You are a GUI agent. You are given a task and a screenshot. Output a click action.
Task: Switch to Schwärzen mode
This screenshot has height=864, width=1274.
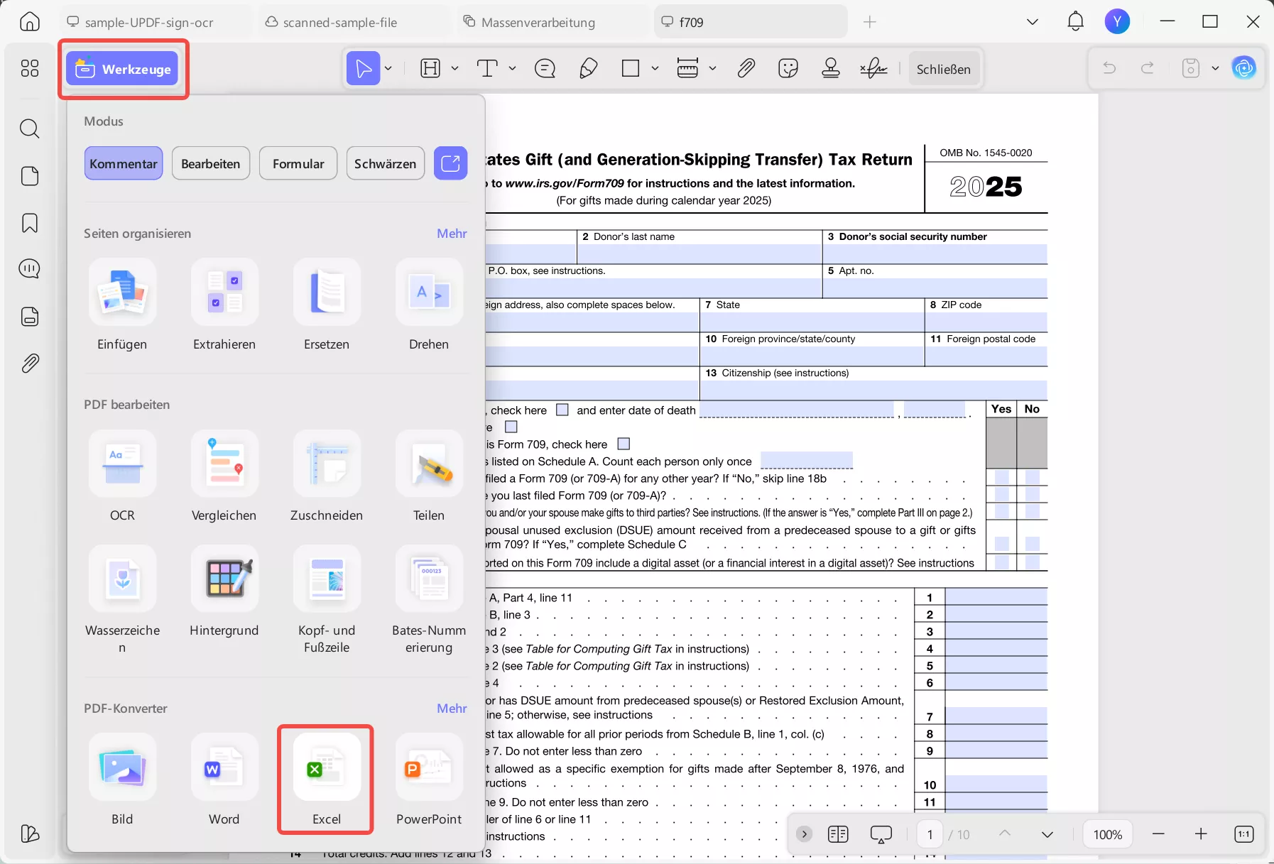click(386, 163)
